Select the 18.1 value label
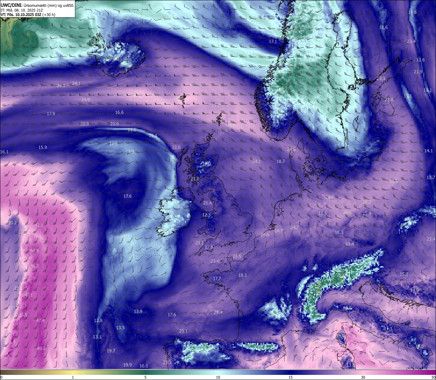Viewport: 436px width, 380px height. click(x=243, y=275)
